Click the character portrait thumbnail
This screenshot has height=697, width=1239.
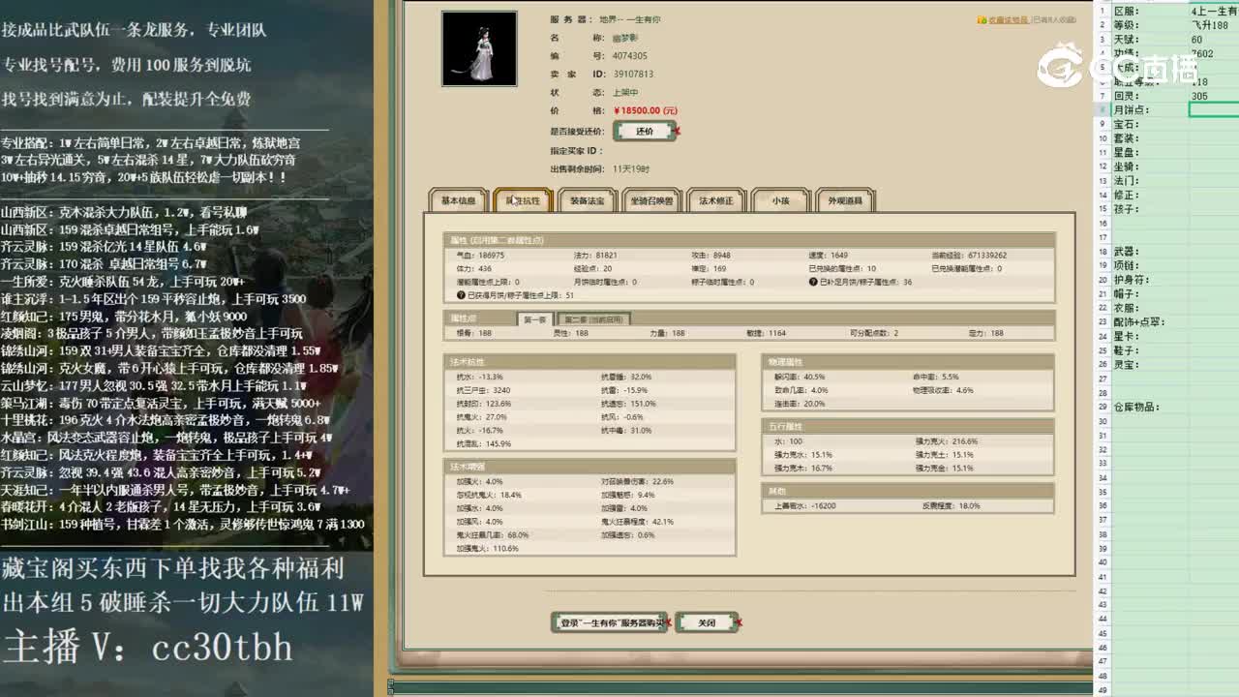click(479, 48)
